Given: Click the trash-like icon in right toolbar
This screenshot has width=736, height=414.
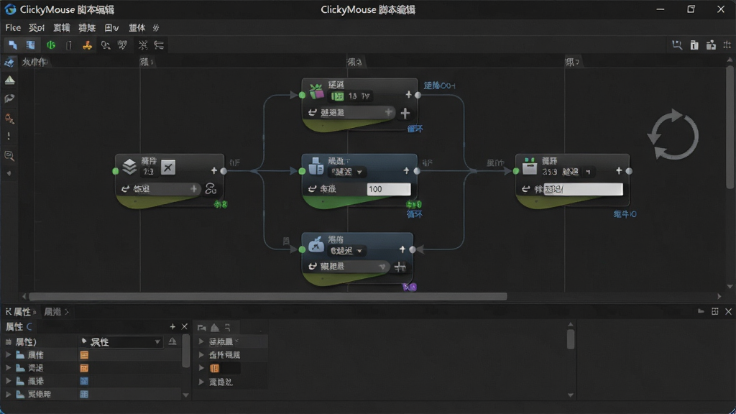Looking at the screenshot, I should click(694, 45).
